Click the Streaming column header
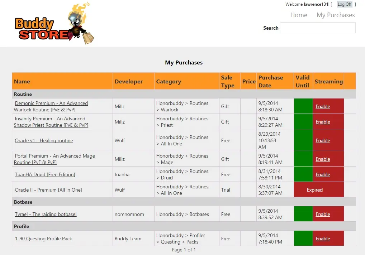This screenshot has width=365, height=255. [x=329, y=82]
